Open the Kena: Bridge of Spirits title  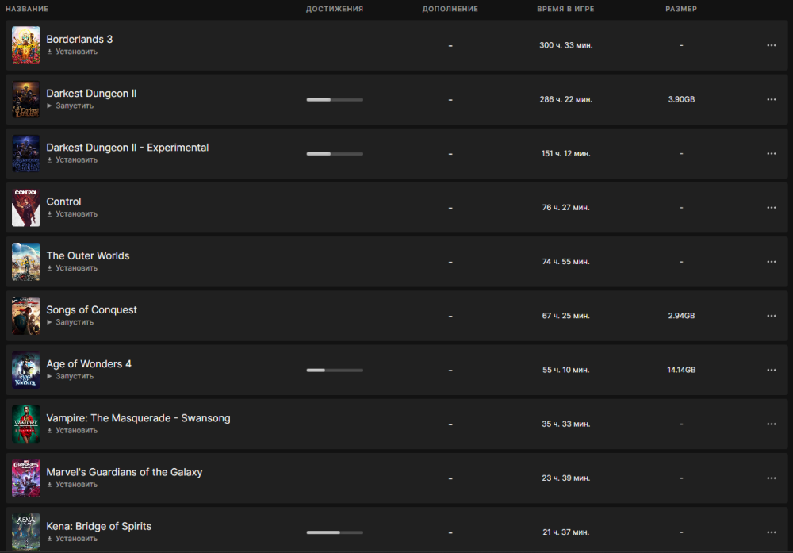click(98, 526)
